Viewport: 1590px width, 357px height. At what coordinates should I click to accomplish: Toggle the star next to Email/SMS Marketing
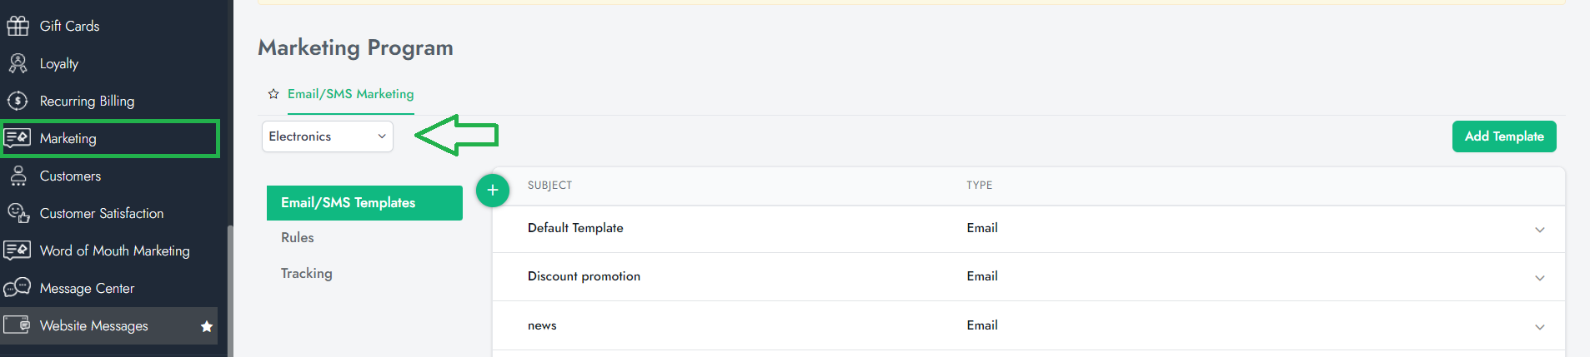(x=273, y=94)
